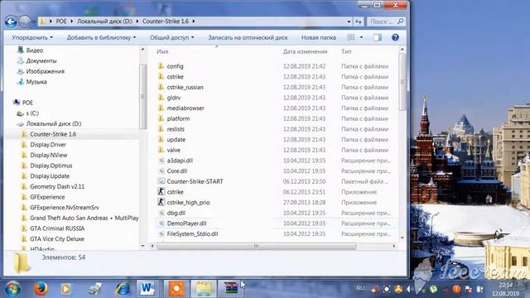Image resolution: width=530 pixels, height=298 pixels.
Task: Open Microsoft Word from the taskbar
Action: point(147,289)
